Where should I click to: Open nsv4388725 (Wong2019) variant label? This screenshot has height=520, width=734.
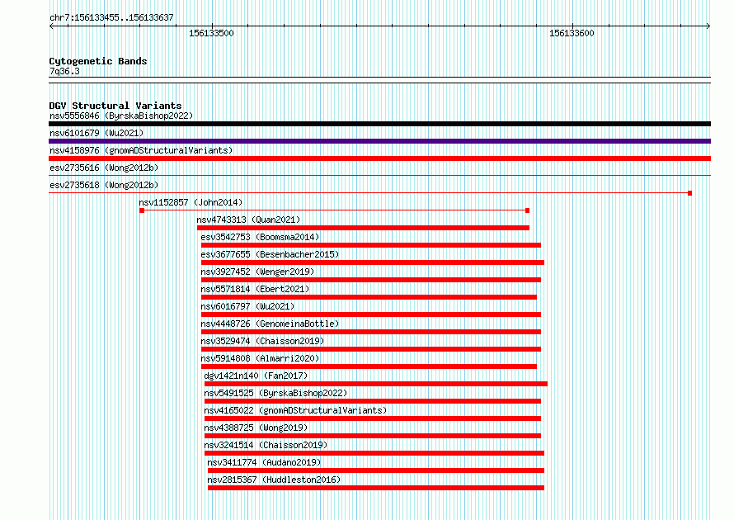pyautogui.click(x=256, y=428)
